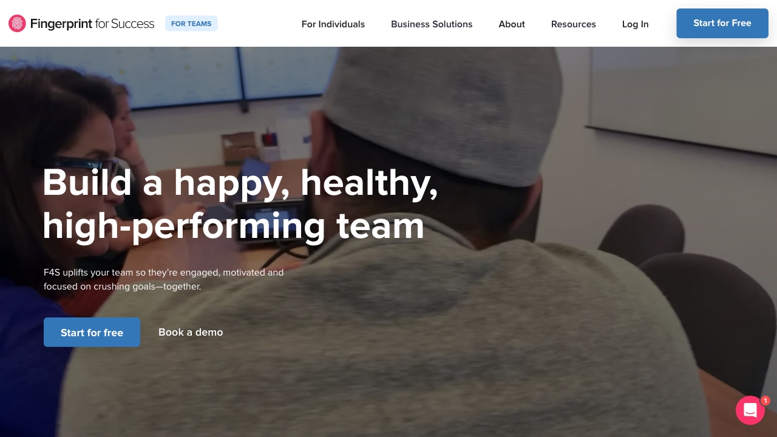This screenshot has height=437, width=777.
Task: Open the chat messenger launcher icon
Action: coord(750,410)
